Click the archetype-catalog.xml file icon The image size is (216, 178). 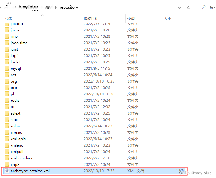(x=7, y=171)
